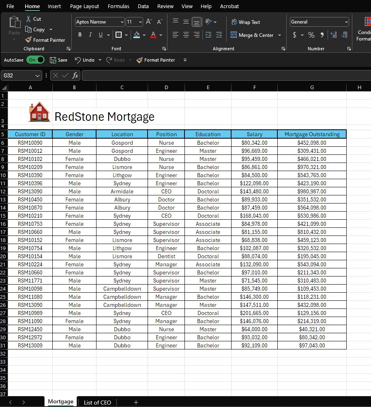Align text left
Image resolution: width=371 pixels, height=407 pixels.
[176, 35]
